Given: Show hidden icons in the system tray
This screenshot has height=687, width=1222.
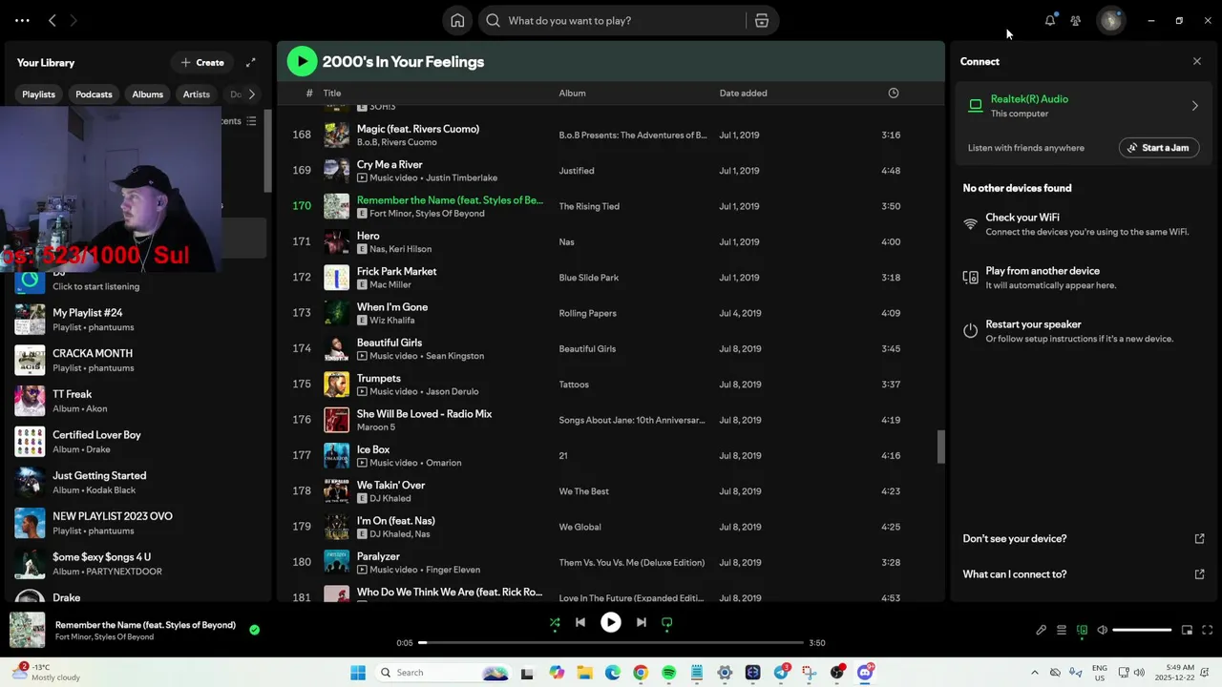Looking at the screenshot, I should click(x=1034, y=673).
